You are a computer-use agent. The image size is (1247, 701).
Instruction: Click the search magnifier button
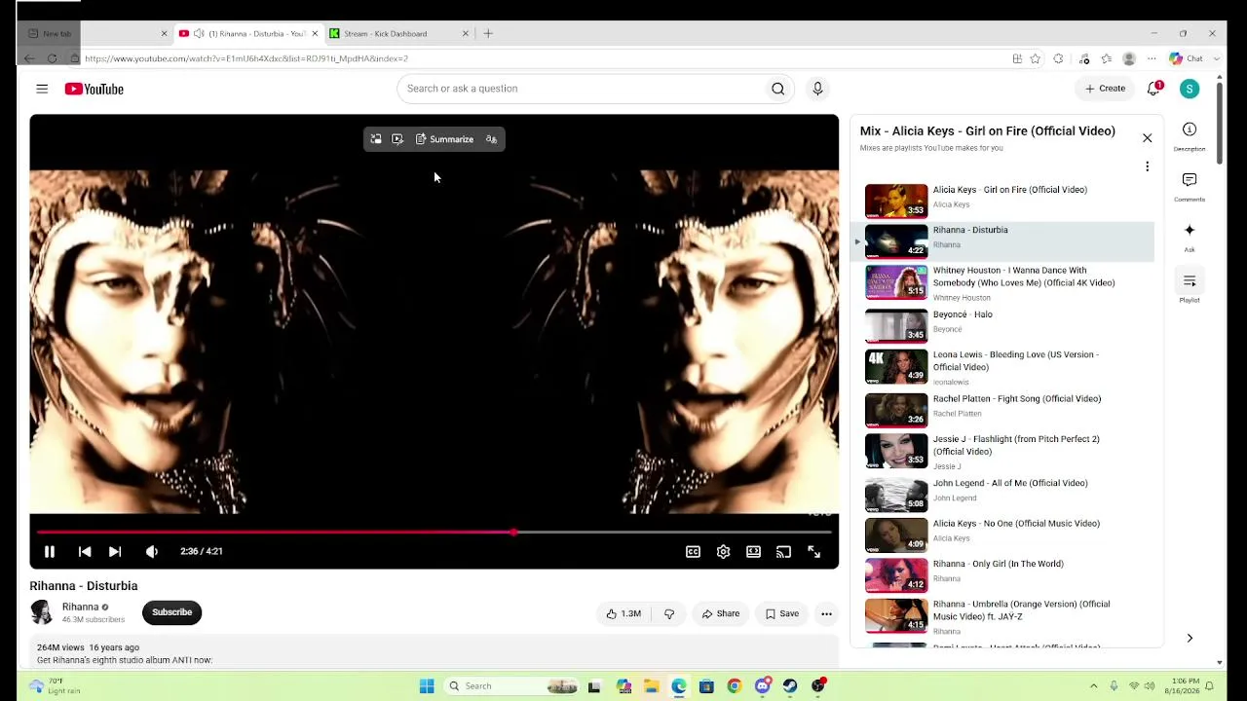pos(777,89)
